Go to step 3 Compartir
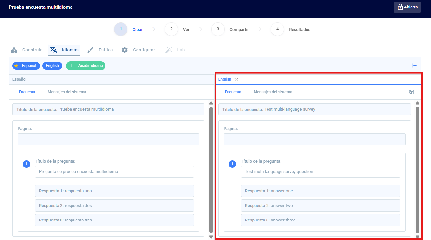Image resolution: width=431 pixels, height=240 pixels. pos(230,29)
